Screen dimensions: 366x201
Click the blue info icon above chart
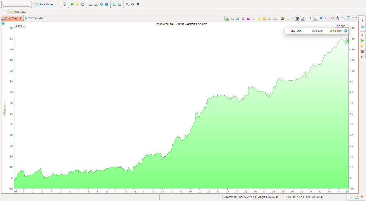coord(3,24)
